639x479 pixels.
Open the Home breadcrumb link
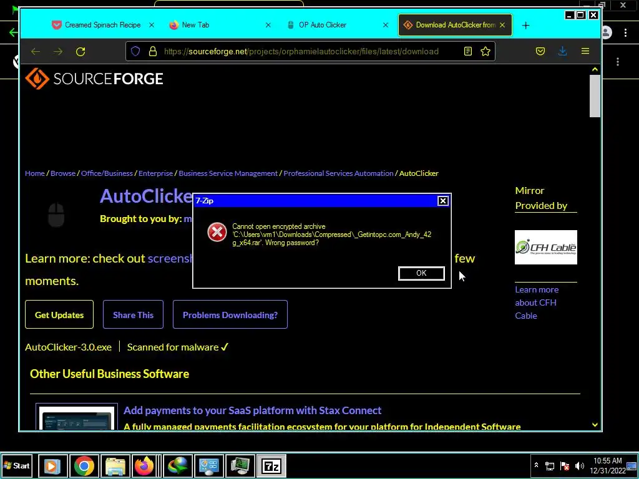coord(35,173)
